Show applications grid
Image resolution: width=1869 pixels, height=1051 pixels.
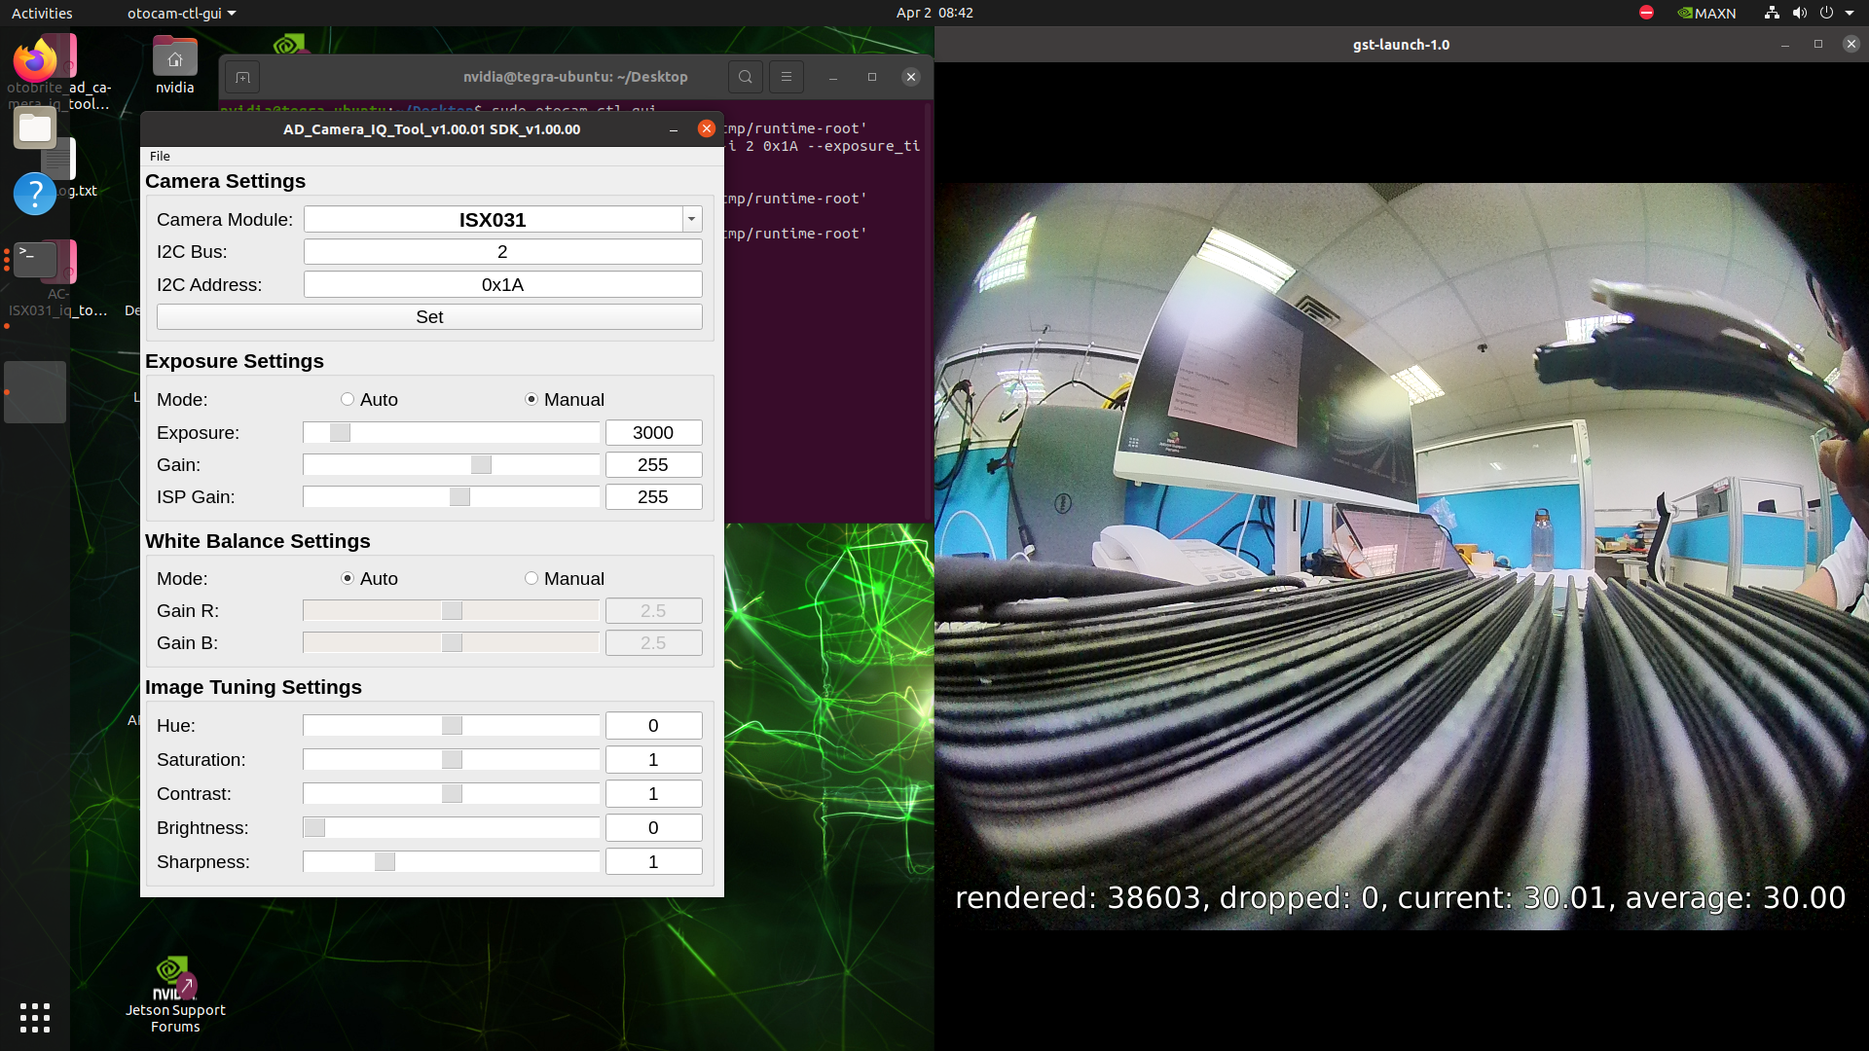coord(35,1018)
